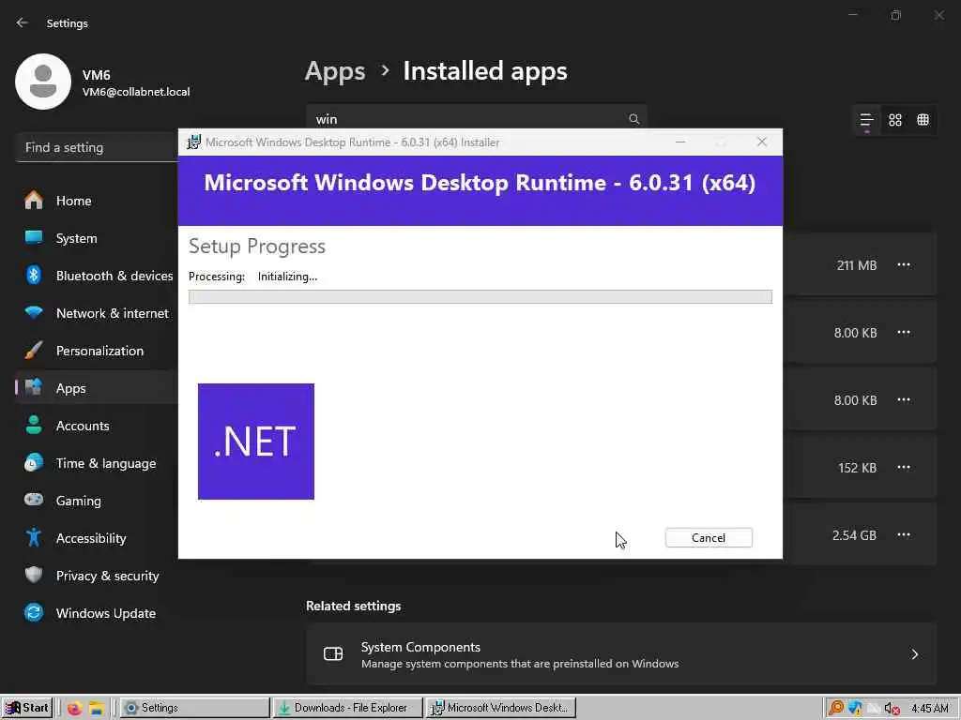Click the Network wifi icon in sidebar

pos(34,312)
